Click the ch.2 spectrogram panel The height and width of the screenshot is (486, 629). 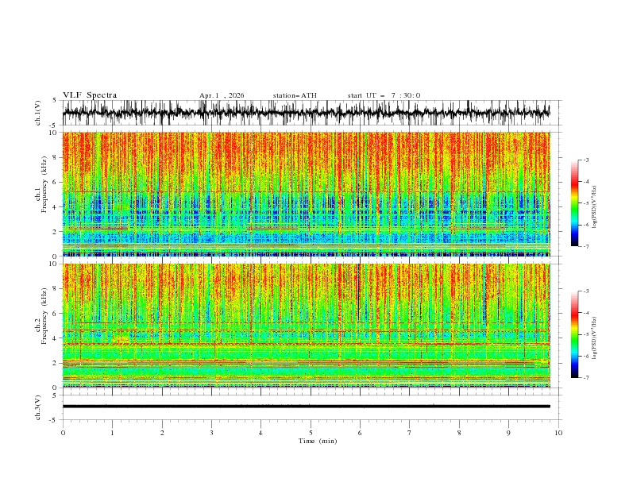click(307, 326)
